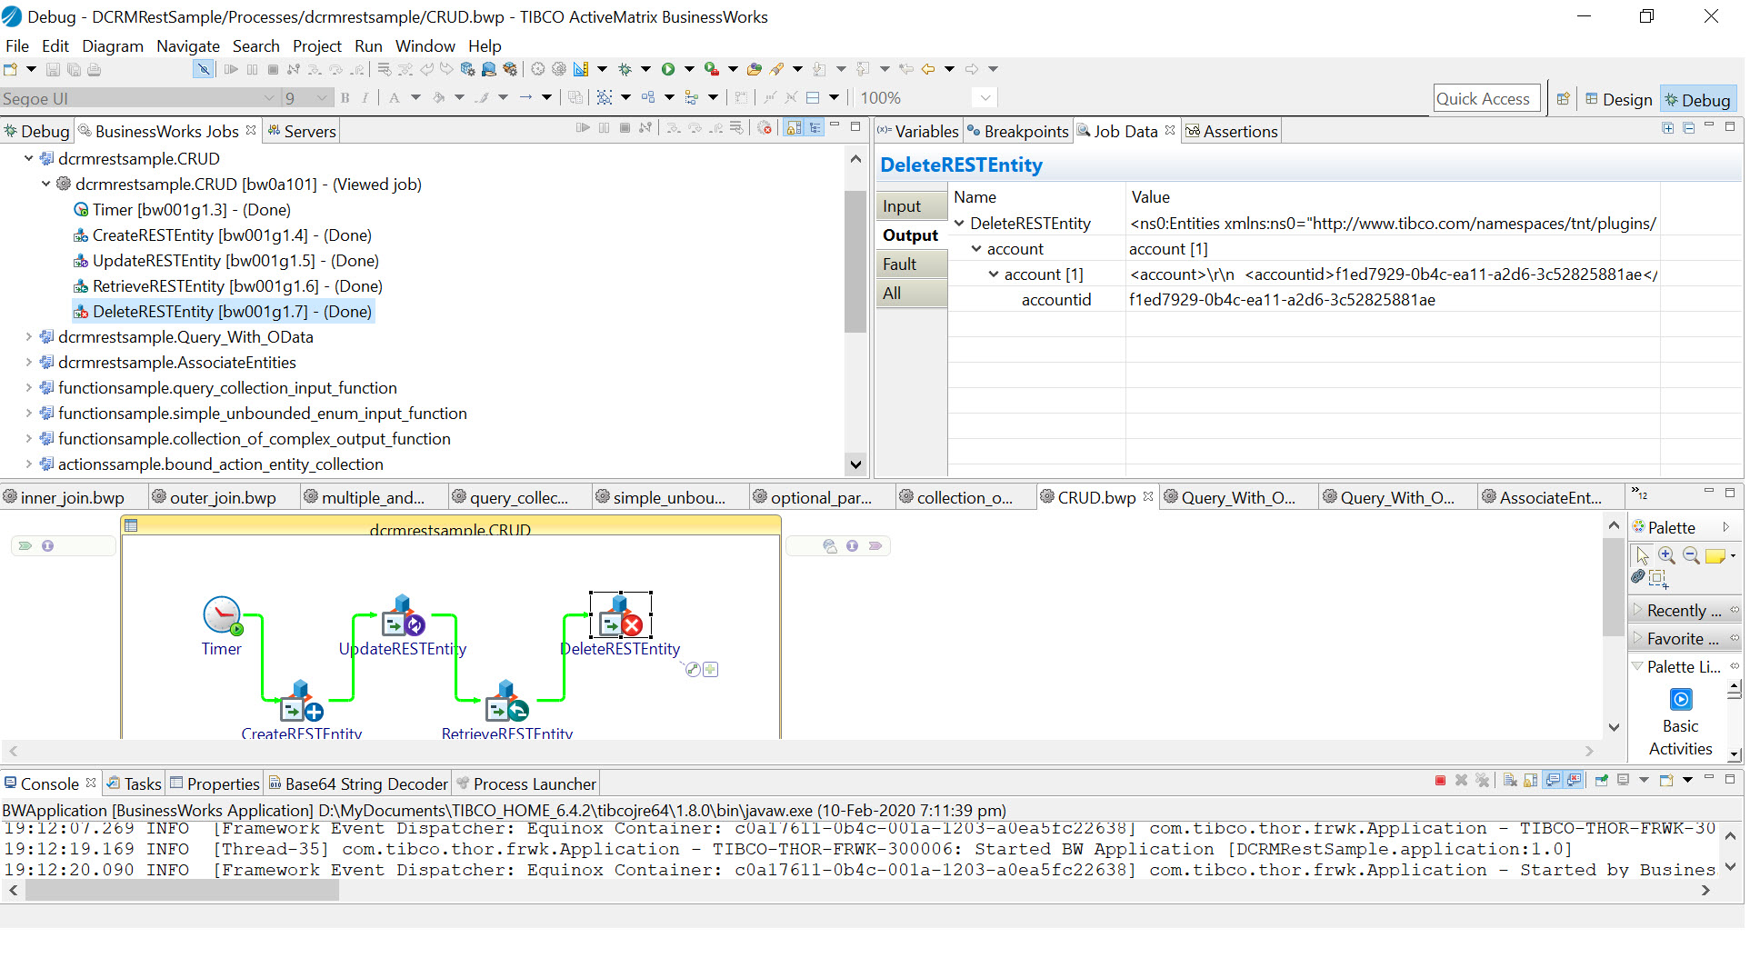Viewport: 1750px width, 968px height.
Task: Click the palette zoom in tool
Action: point(1666,555)
